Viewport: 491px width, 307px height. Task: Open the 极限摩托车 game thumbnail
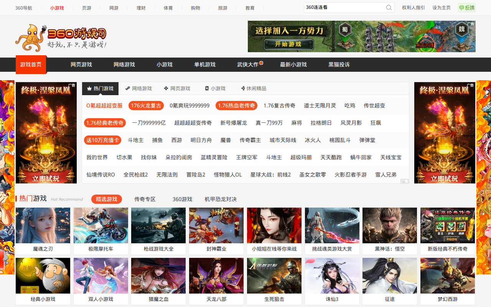pyautogui.click(x=101, y=226)
